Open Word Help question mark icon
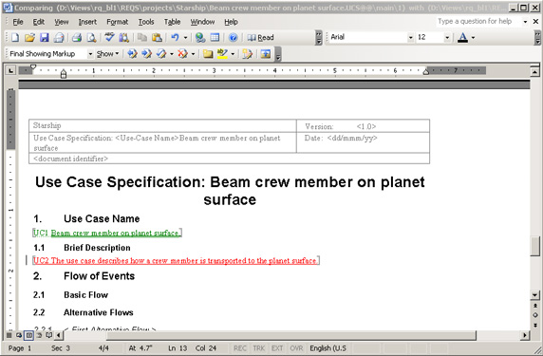 (234, 37)
